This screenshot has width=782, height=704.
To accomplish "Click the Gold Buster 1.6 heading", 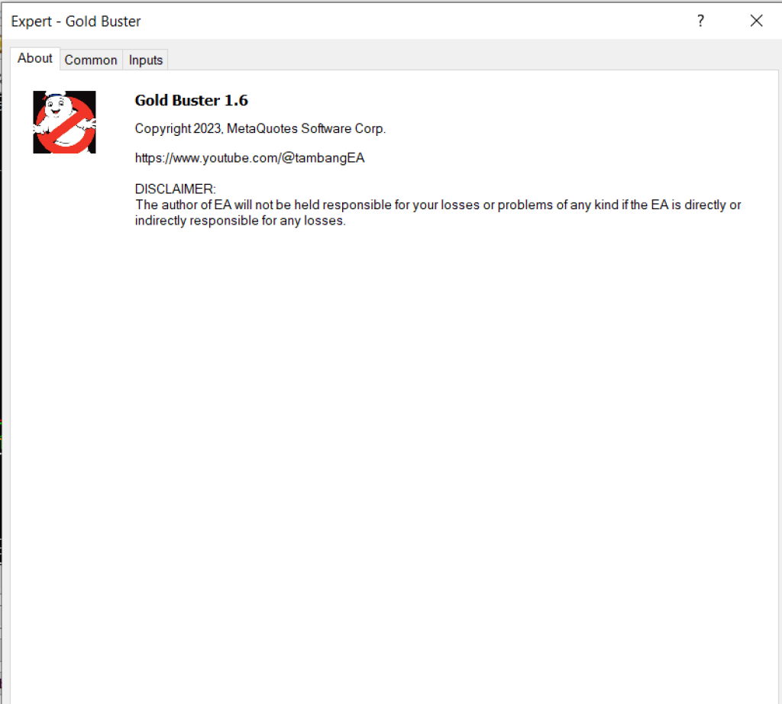I will pyautogui.click(x=191, y=101).
